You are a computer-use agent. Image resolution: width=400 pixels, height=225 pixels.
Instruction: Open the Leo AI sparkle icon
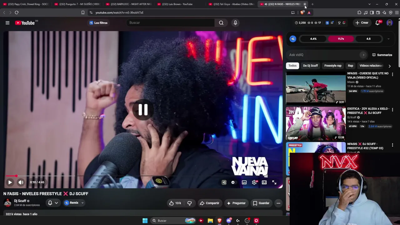click(x=384, y=12)
